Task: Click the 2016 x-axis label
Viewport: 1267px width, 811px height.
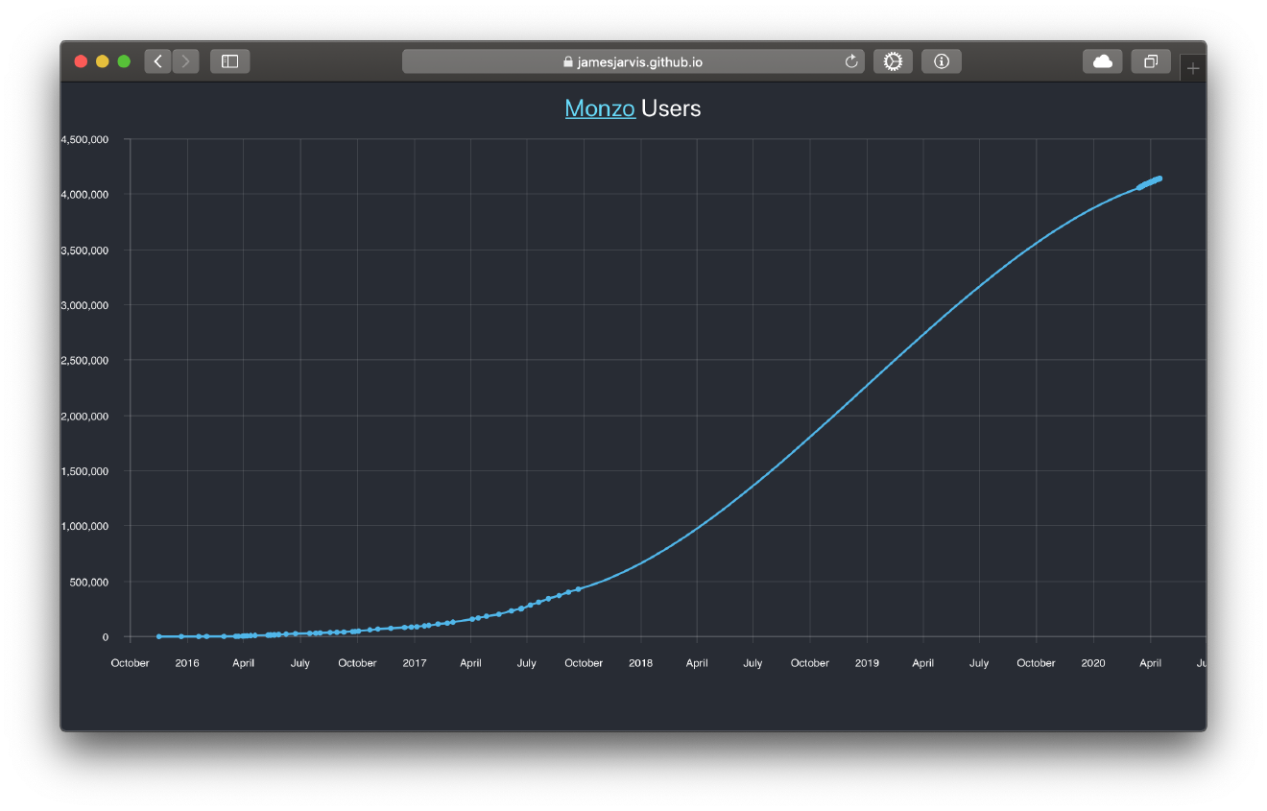Action: click(187, 663)
